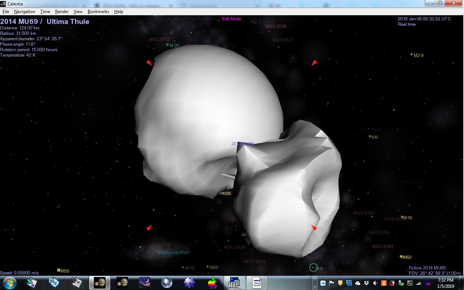Image resolution: width=464 pixels, height=290 pixels.
Task: Open the rainbow Apple logo taskbar icon
Action: (212, 283)
